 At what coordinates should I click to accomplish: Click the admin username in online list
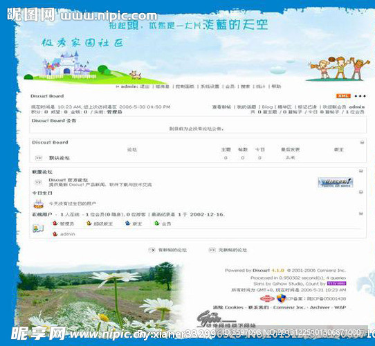[x=68, y=234]
